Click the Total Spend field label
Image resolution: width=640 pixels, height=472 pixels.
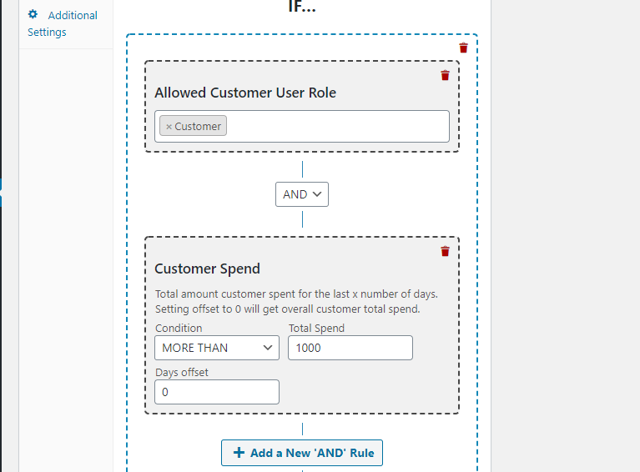[316, 328]
